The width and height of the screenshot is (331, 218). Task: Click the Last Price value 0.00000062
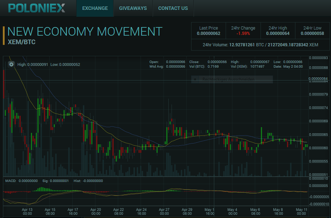[x=209, y=33]
